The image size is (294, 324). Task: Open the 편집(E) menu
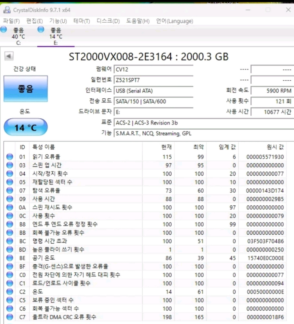click(x=34, y=21)
